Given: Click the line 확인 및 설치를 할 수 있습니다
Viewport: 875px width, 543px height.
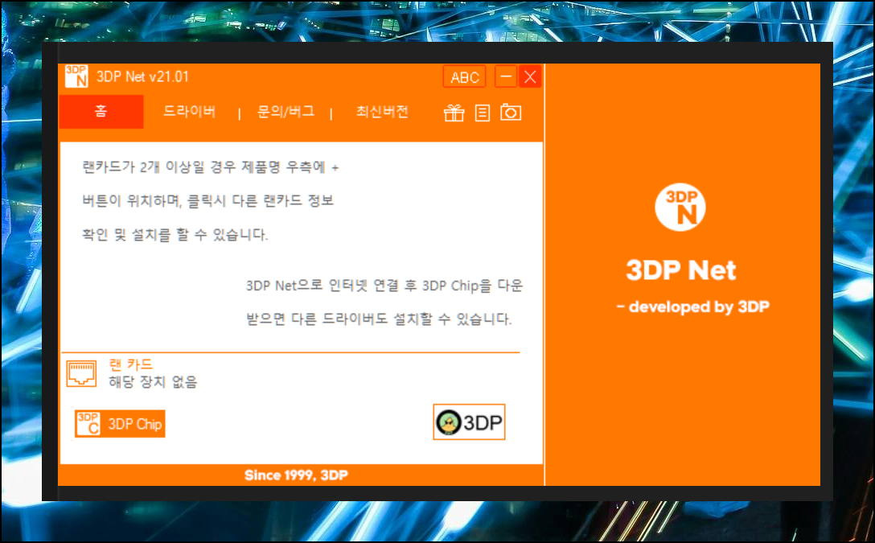Looking at the screenshot, I should pos(175,234).
